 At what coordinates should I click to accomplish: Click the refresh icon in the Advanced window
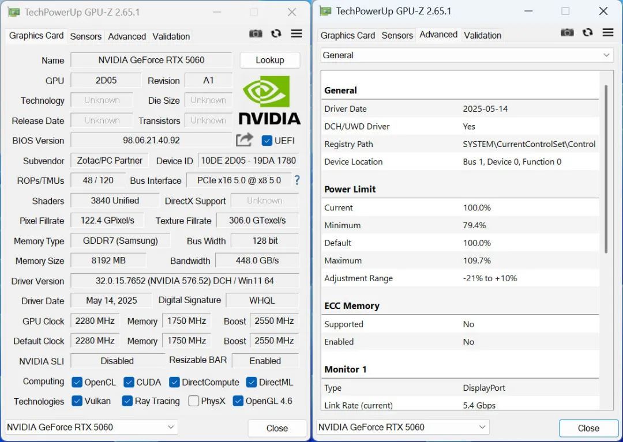[588, 32]
